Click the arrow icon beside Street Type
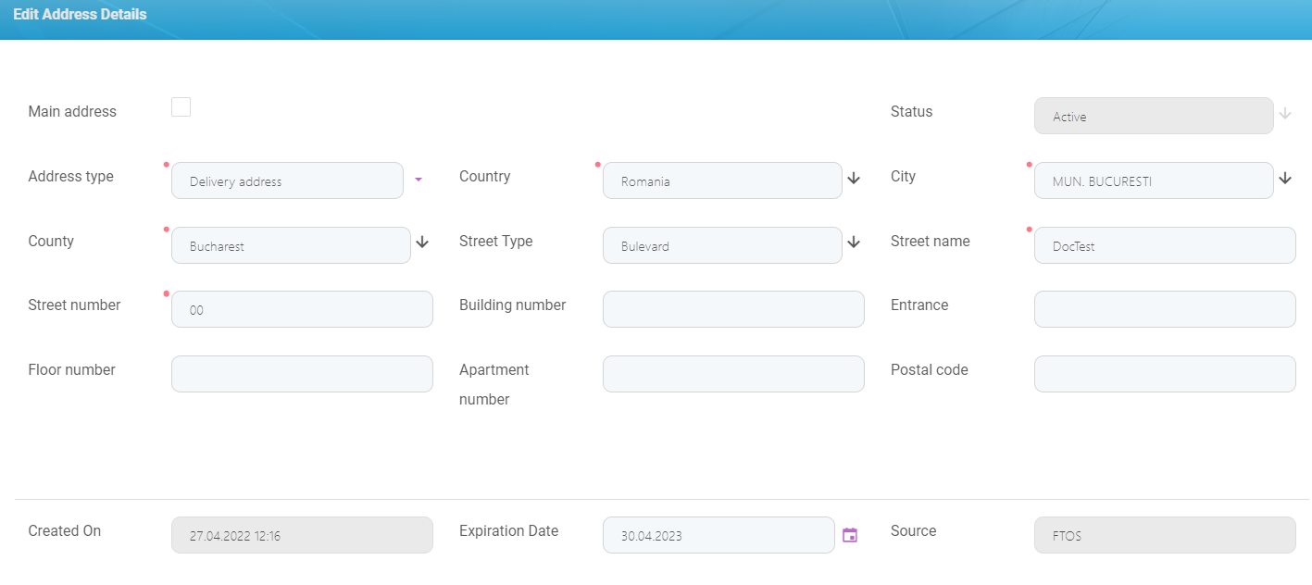The image size is (1312, 585). pos(854,242)
